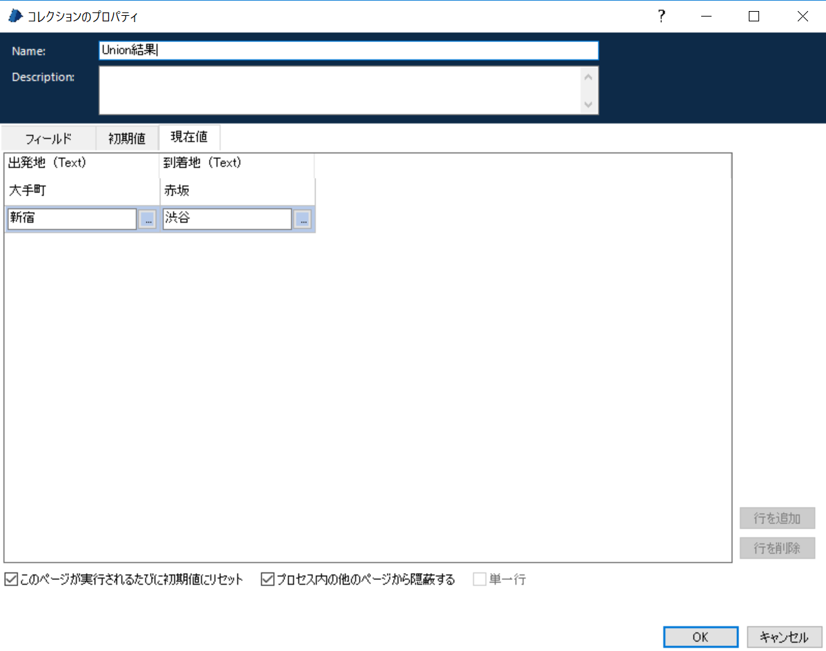Switch to the フィールド tab
Image resolution: width=826 pixels, height=651 pixels.
(48, 139)
